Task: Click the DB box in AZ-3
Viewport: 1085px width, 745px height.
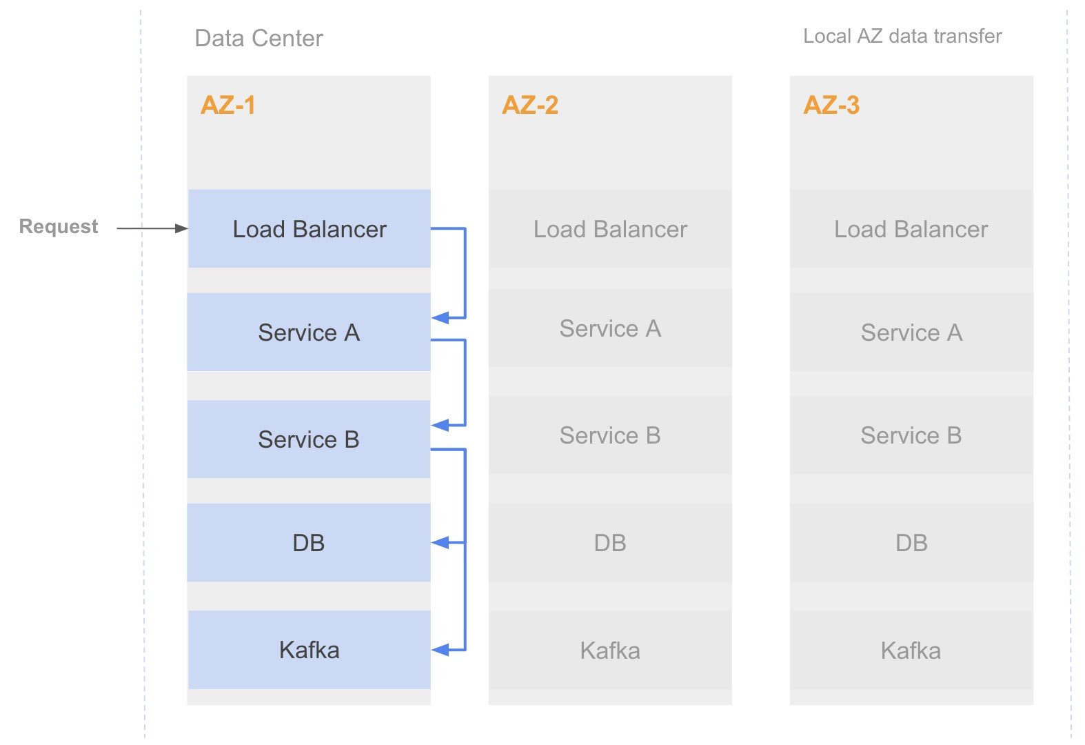Action: [911, 542]
